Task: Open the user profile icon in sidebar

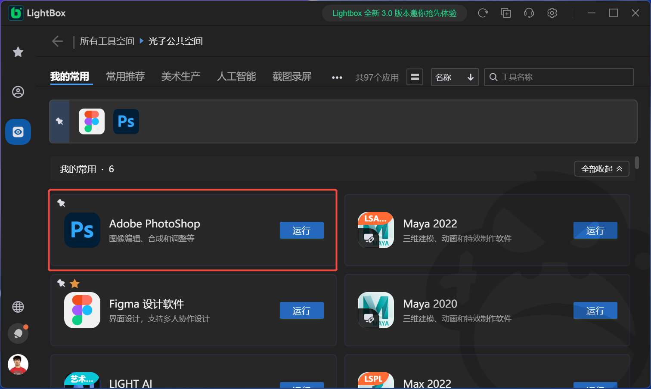Action: pos(18,92)
